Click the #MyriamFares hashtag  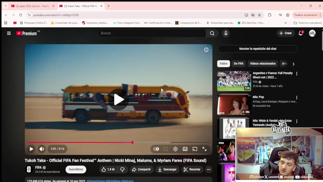click(x=96, y=181)
